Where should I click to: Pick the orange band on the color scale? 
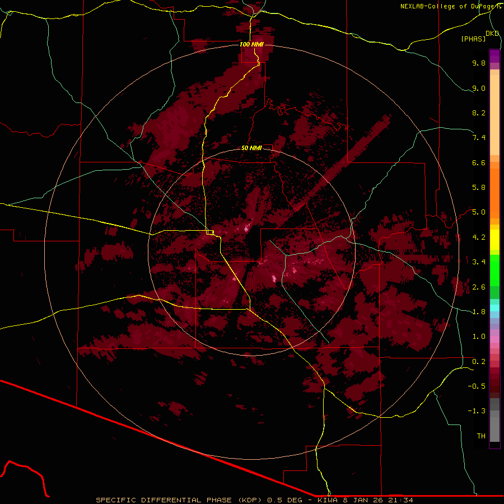pyautogui.click(x=494, y=193)
